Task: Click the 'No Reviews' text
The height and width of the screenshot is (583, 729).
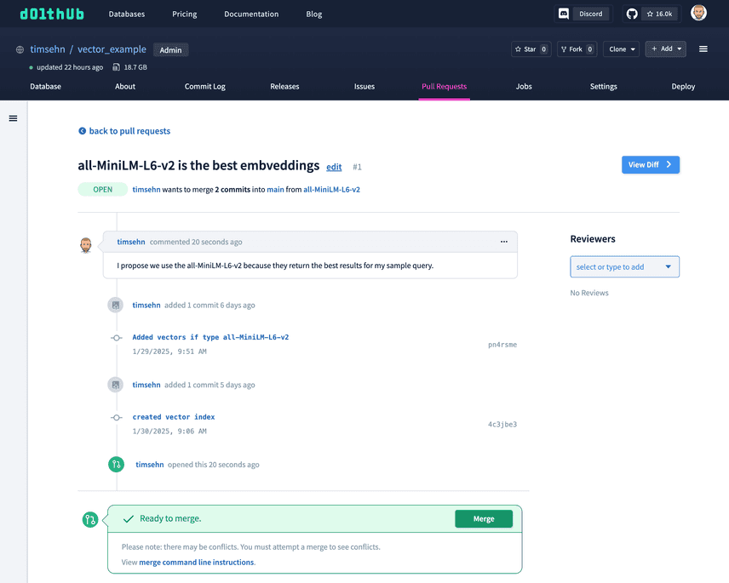Action: click(x=589, y=293)
